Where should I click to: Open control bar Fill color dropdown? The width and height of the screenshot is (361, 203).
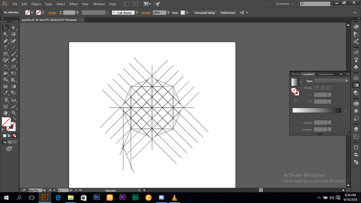pos(32,12)
